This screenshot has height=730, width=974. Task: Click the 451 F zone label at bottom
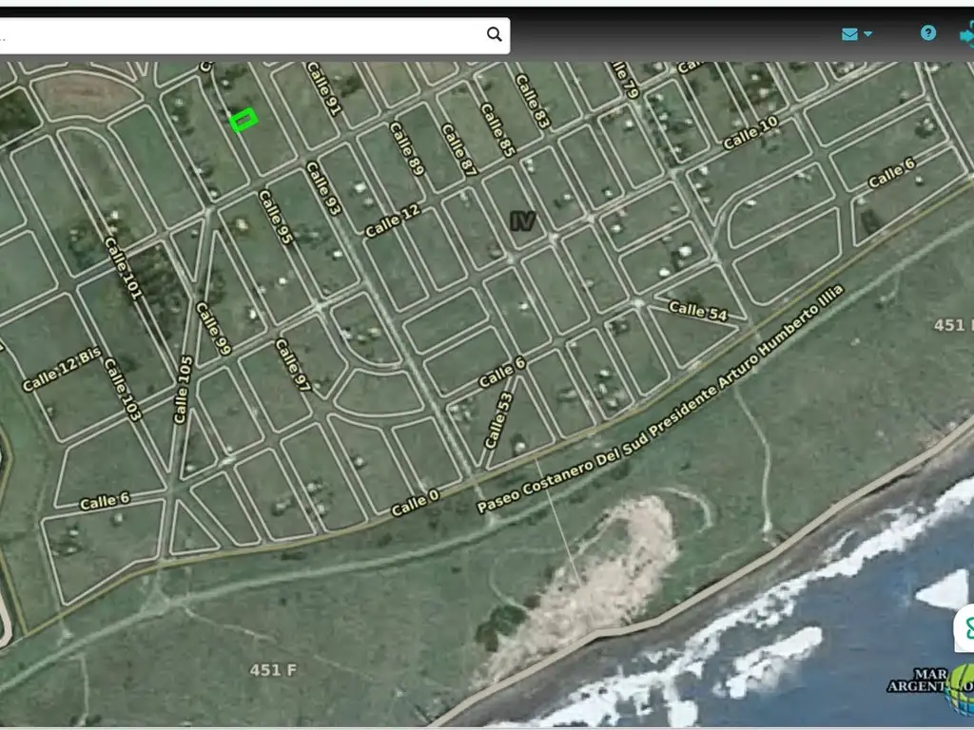point(272,670)
